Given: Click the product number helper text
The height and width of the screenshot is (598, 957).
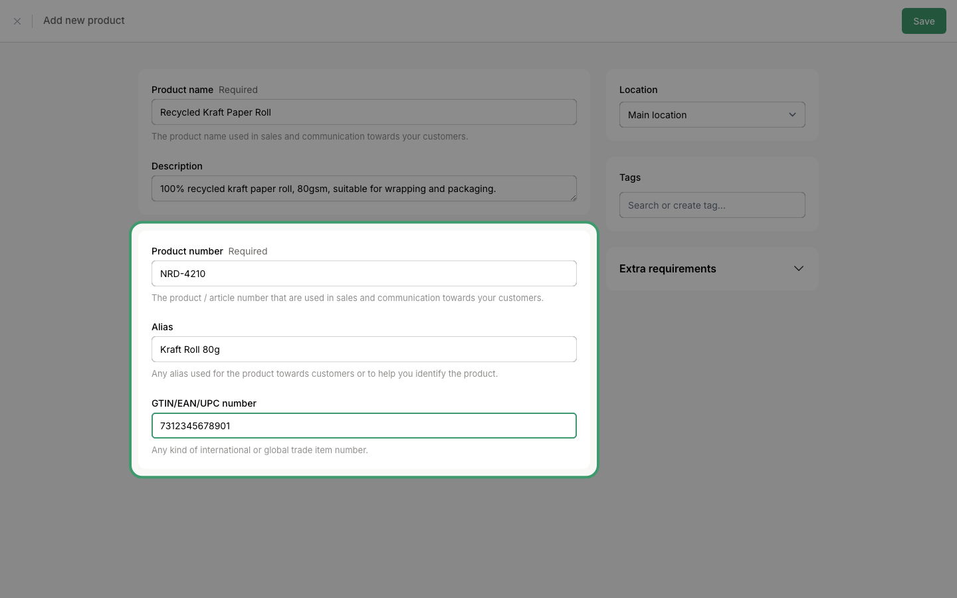Looking at the screenshot, I should (348, 298).
